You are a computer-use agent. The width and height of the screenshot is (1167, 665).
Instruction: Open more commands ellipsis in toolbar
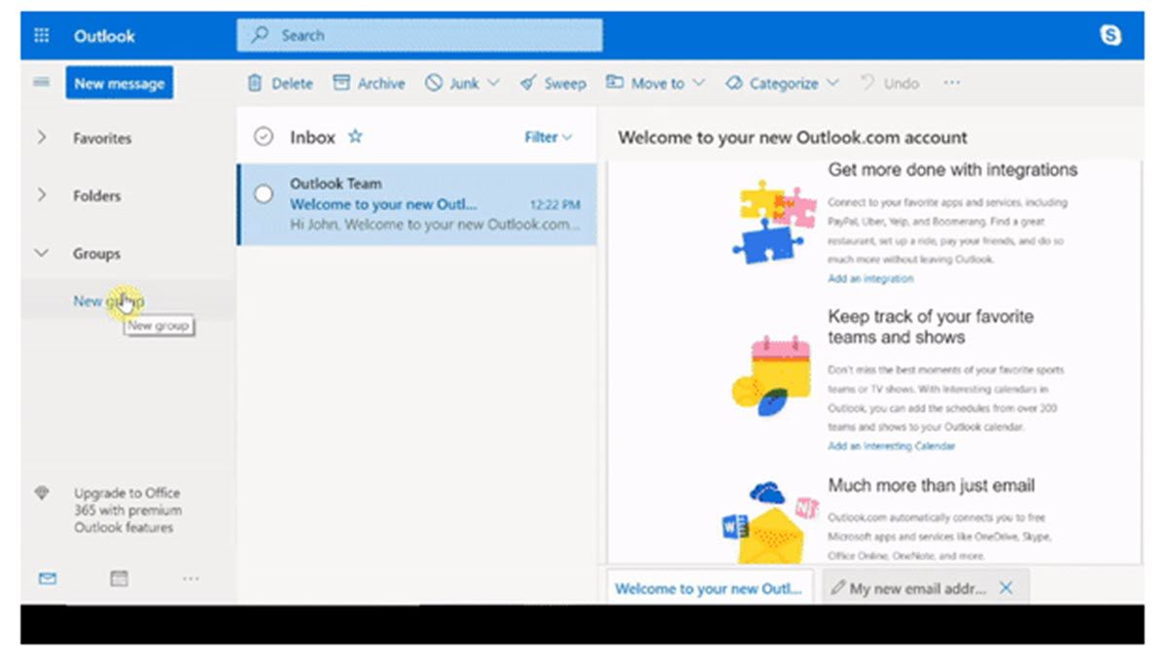(952, 83)
